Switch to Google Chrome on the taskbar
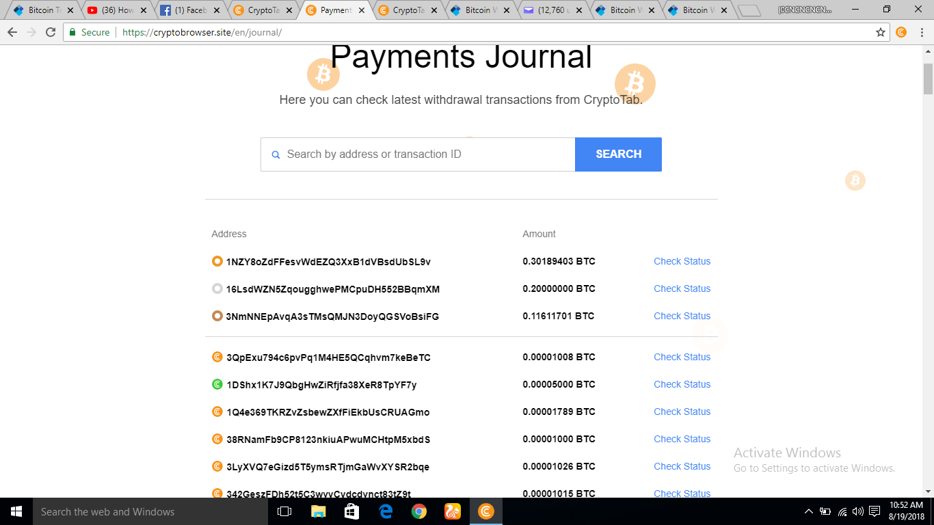This screenshot has height=525, width=934. (419, 511)
